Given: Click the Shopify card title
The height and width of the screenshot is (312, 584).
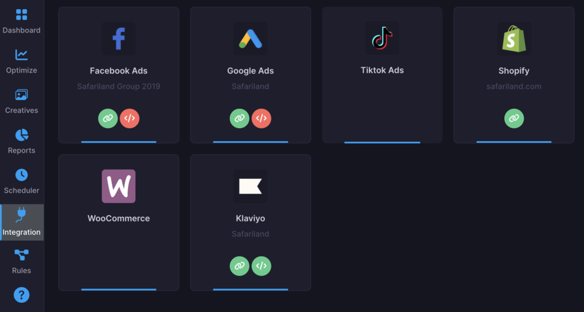Looking at the screenshot, I should pos(514,71).
